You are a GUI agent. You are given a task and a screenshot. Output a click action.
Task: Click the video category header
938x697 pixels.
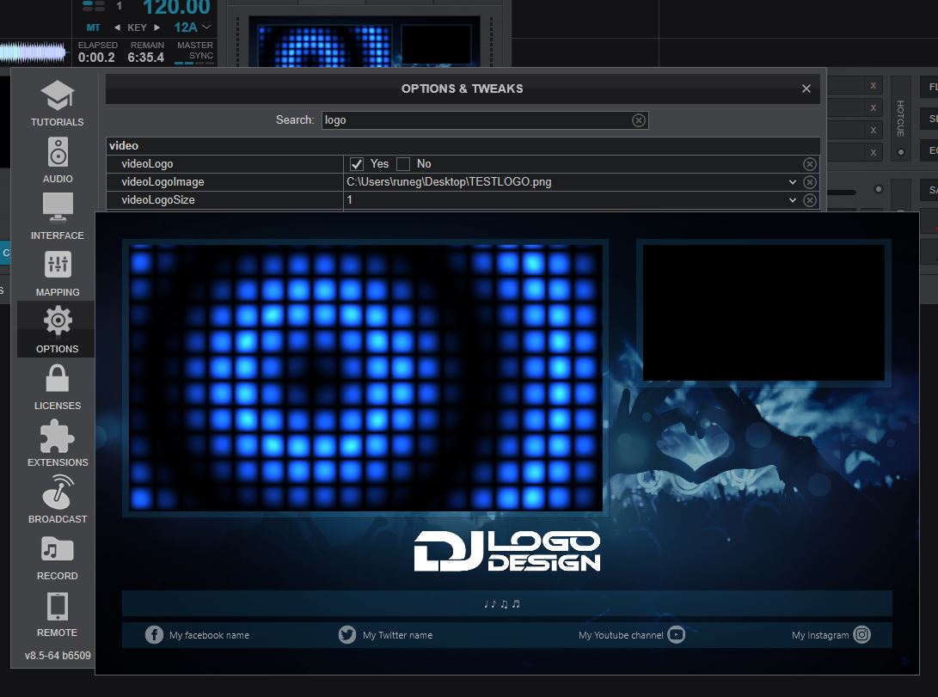pyautogui.click(x=463, y=146)
